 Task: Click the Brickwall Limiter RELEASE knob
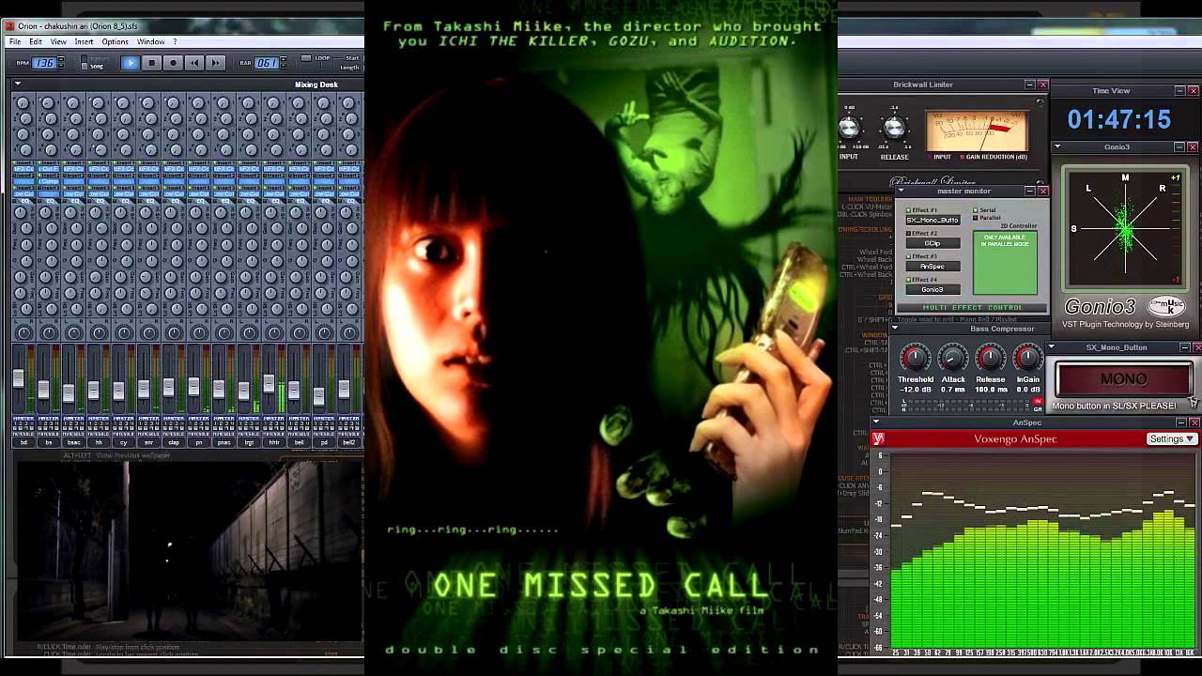tap(894, 129)
